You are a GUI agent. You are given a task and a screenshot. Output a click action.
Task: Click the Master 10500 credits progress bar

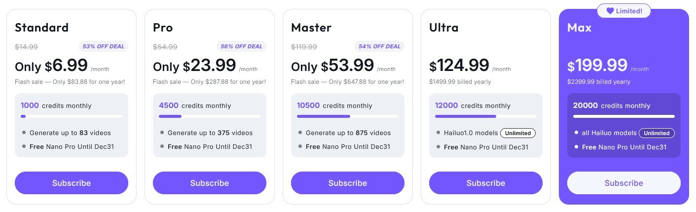tap(348, 116)
